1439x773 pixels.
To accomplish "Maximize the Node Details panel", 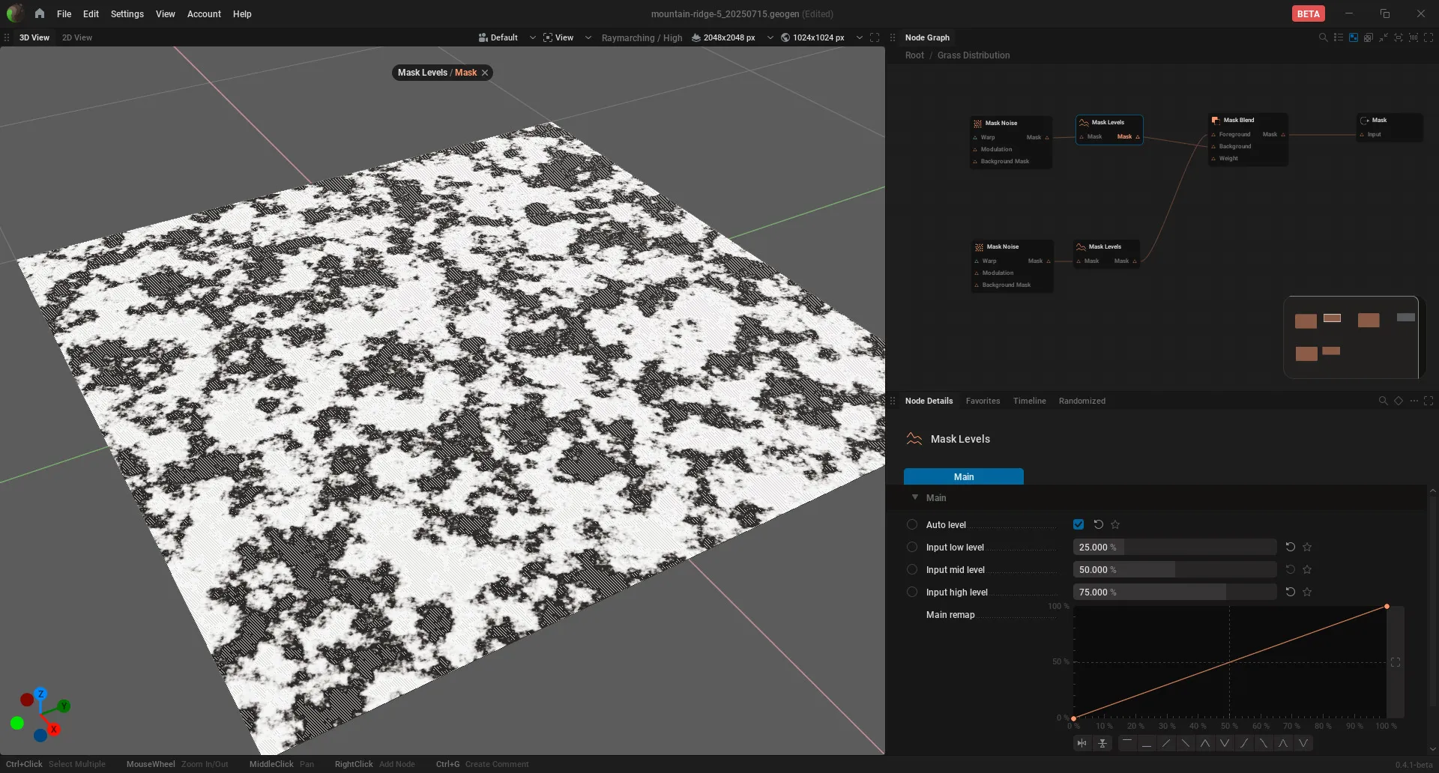I will click(1429, 401).
